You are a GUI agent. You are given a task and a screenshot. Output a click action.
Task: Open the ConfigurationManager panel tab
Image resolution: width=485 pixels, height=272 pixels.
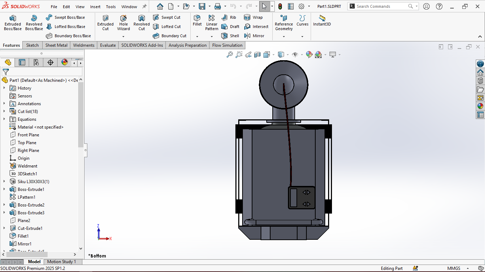[x=36, y=63]
